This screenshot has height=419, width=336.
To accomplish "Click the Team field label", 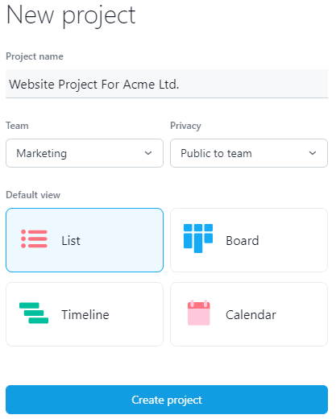I will (17, 126).
